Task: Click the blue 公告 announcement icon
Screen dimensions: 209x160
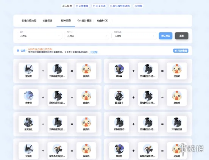Action: click(x=18, y=50)
